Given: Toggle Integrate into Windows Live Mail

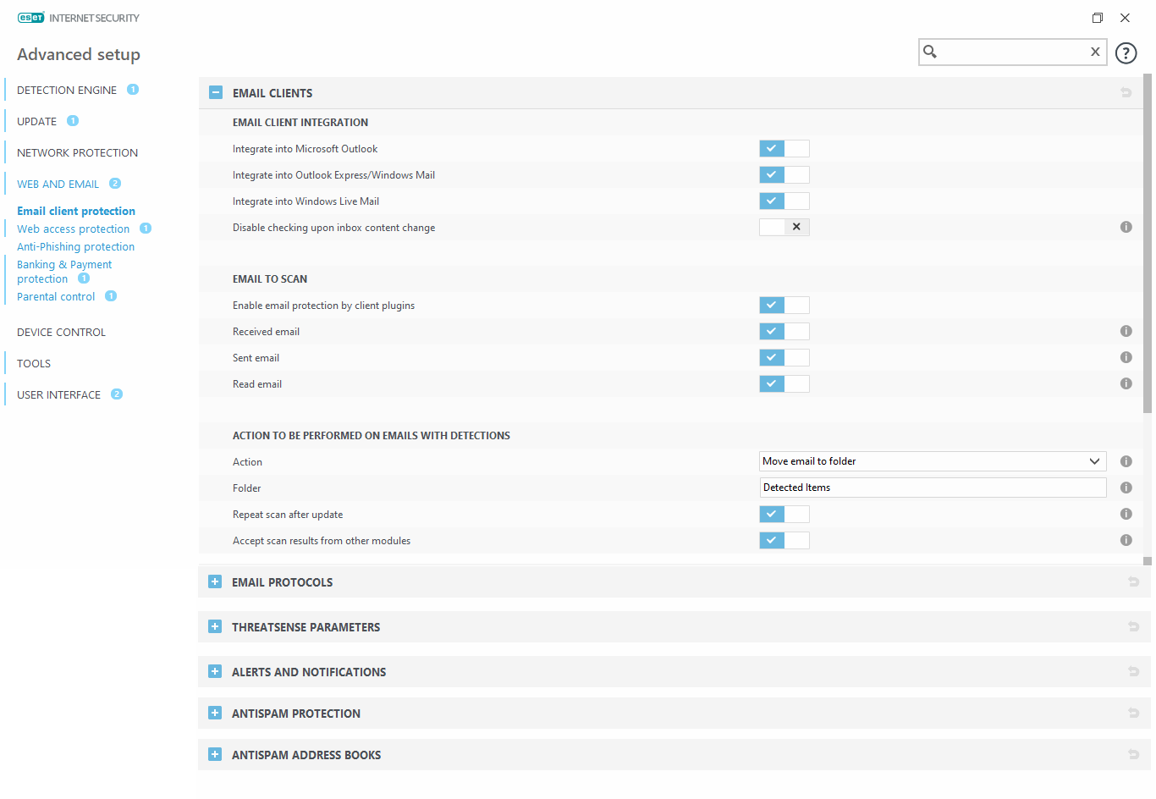Looking at the screenshot, I should click(x=784, y=201).
